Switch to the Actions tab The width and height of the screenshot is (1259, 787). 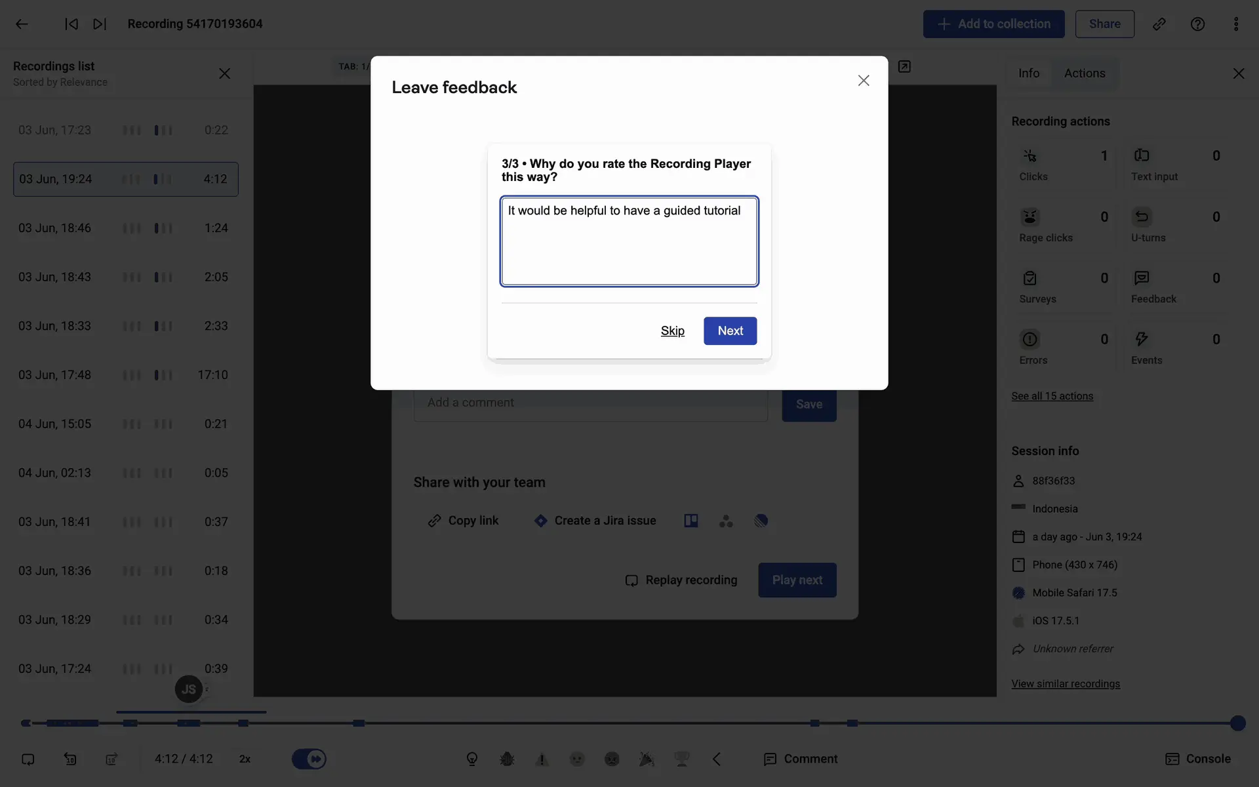1084,73
